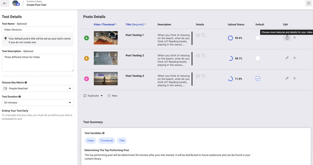The height and width of the screenshot is (165, 313).
Task: Show previous thumbnail for Post Testing 1
Action: coord(110,35)
